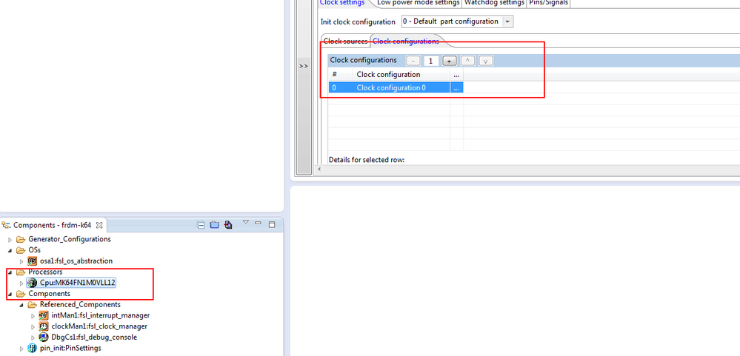Click the OSs folder icon
This screenshot has width=740, height=356.
pos(21,250)
